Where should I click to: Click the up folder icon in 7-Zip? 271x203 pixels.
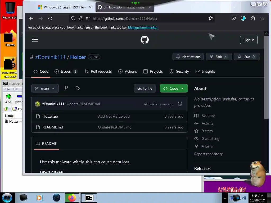(7, 109)
